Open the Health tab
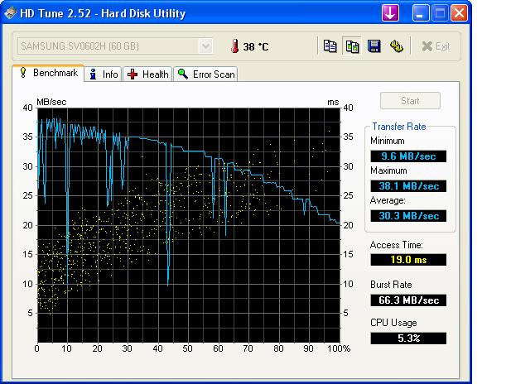Screen dimensions: 511x384 point(147,74)
